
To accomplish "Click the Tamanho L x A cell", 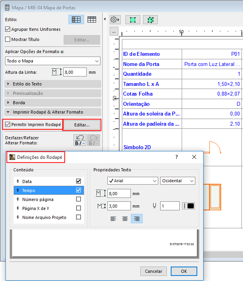I will (152, 84).
